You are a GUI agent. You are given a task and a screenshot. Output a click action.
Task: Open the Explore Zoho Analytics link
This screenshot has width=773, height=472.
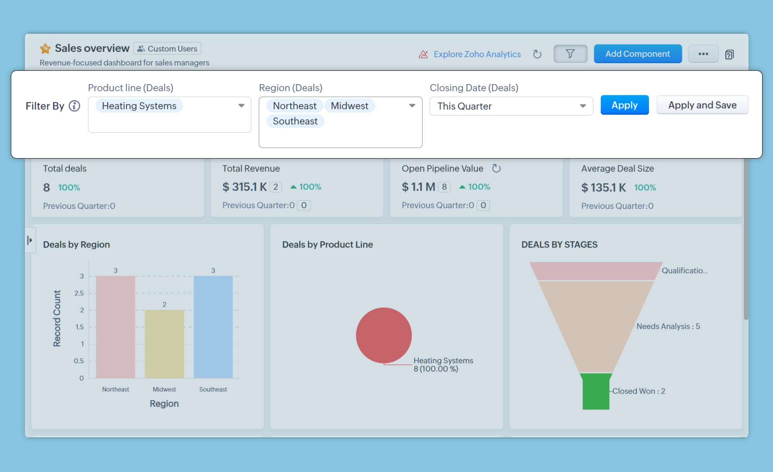pyautogui.click(x=477, y=54)
